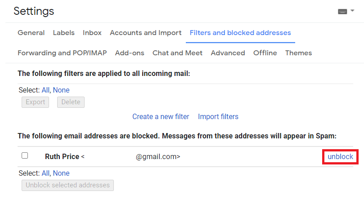
Task: Select All under the blocked addresses list
Action: tap(45, 173)
